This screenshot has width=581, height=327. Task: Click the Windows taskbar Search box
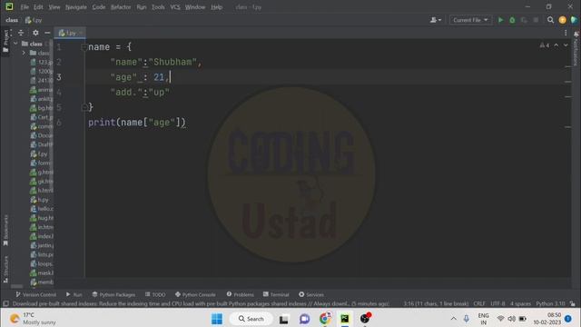[x=251, y=319]
